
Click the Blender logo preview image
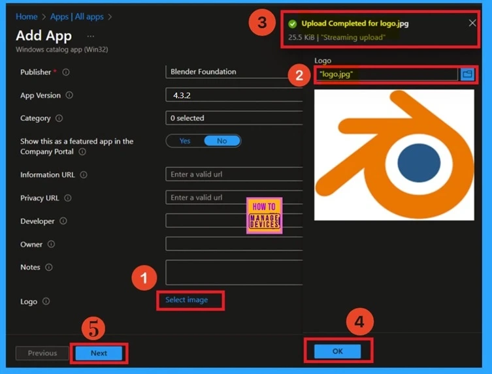(394, 155)
